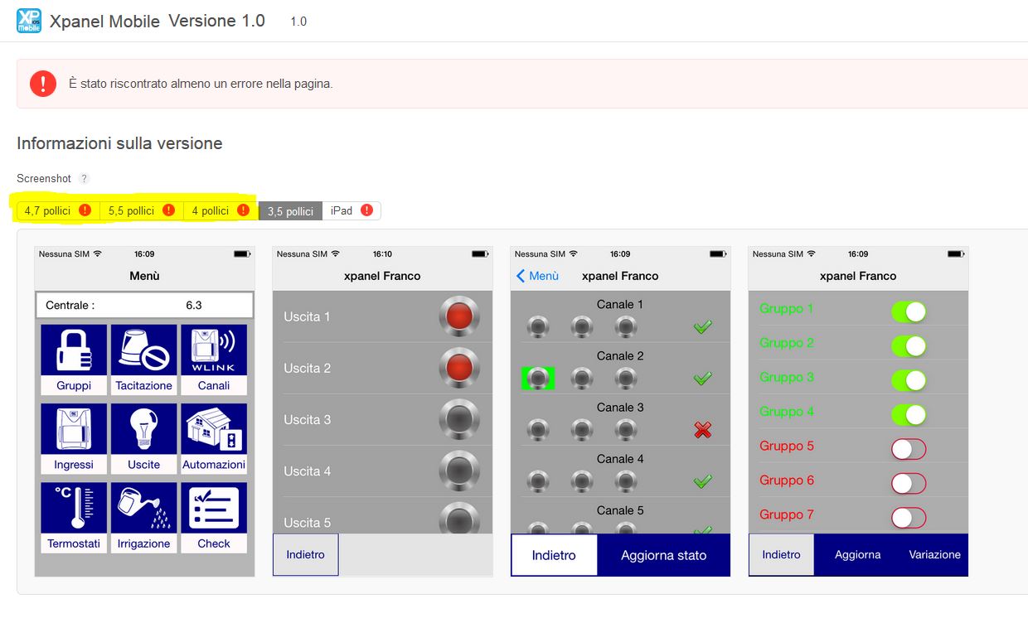Click the Aggiorna stato button

pos(663,555)
